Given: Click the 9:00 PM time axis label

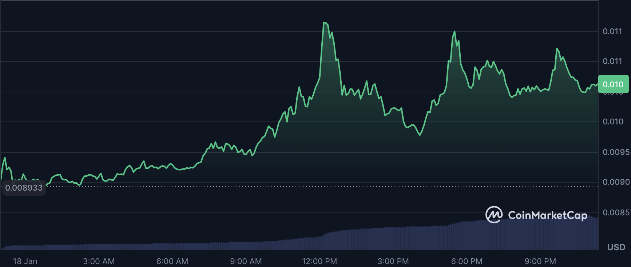Looking at the screenshot, I should coord(540,261).
